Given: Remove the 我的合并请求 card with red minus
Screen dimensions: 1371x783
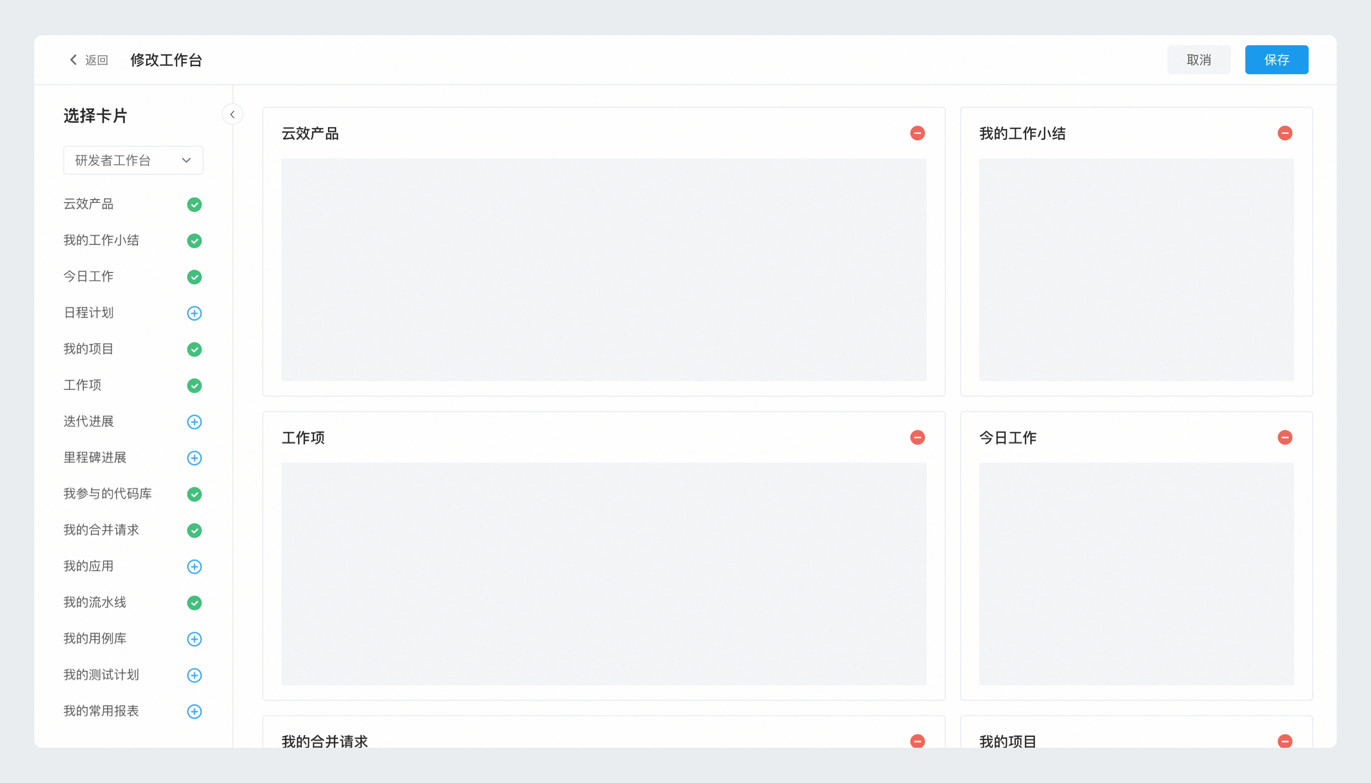Looking at the screenshot, I should coord(917,741).
